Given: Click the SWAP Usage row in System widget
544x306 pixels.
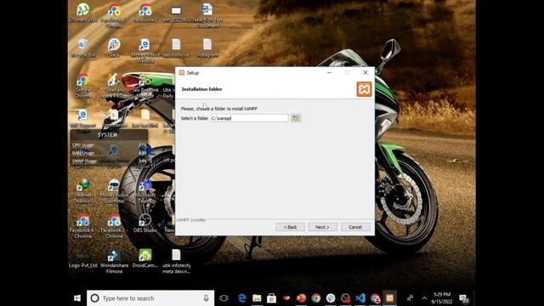Looking at the screenshot, I should (x=109, y=161).
